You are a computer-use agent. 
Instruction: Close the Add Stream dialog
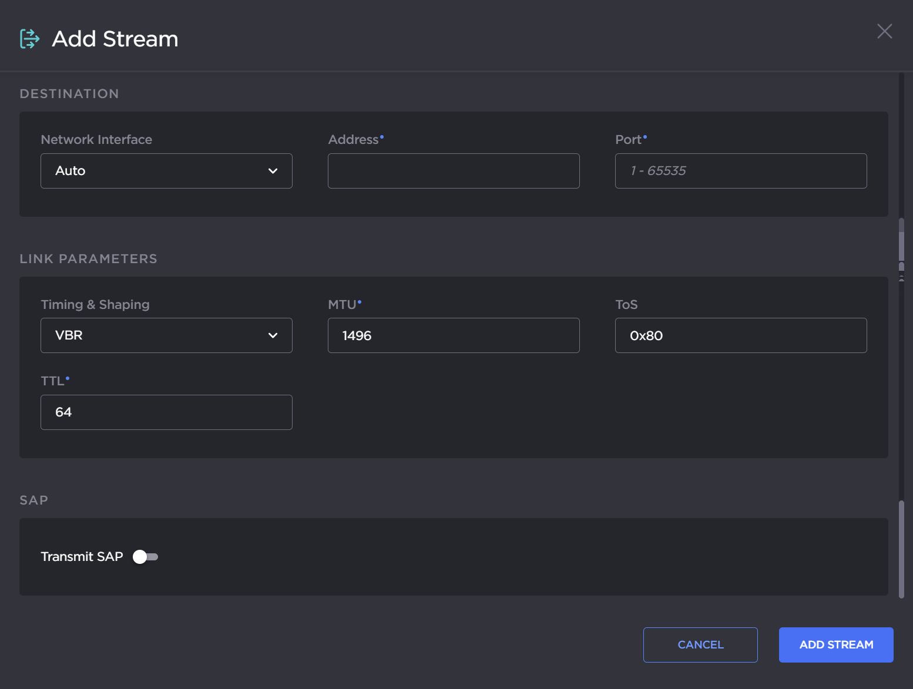pyautogui.click(x=884, y=31)
